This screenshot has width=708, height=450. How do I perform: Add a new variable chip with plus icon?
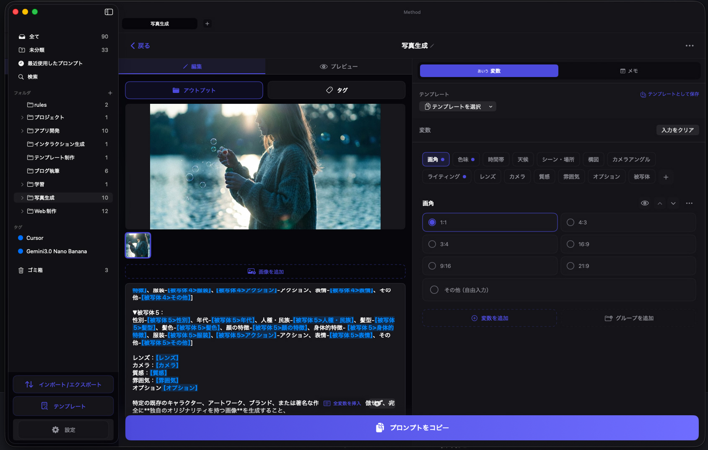tap(666, 177)
